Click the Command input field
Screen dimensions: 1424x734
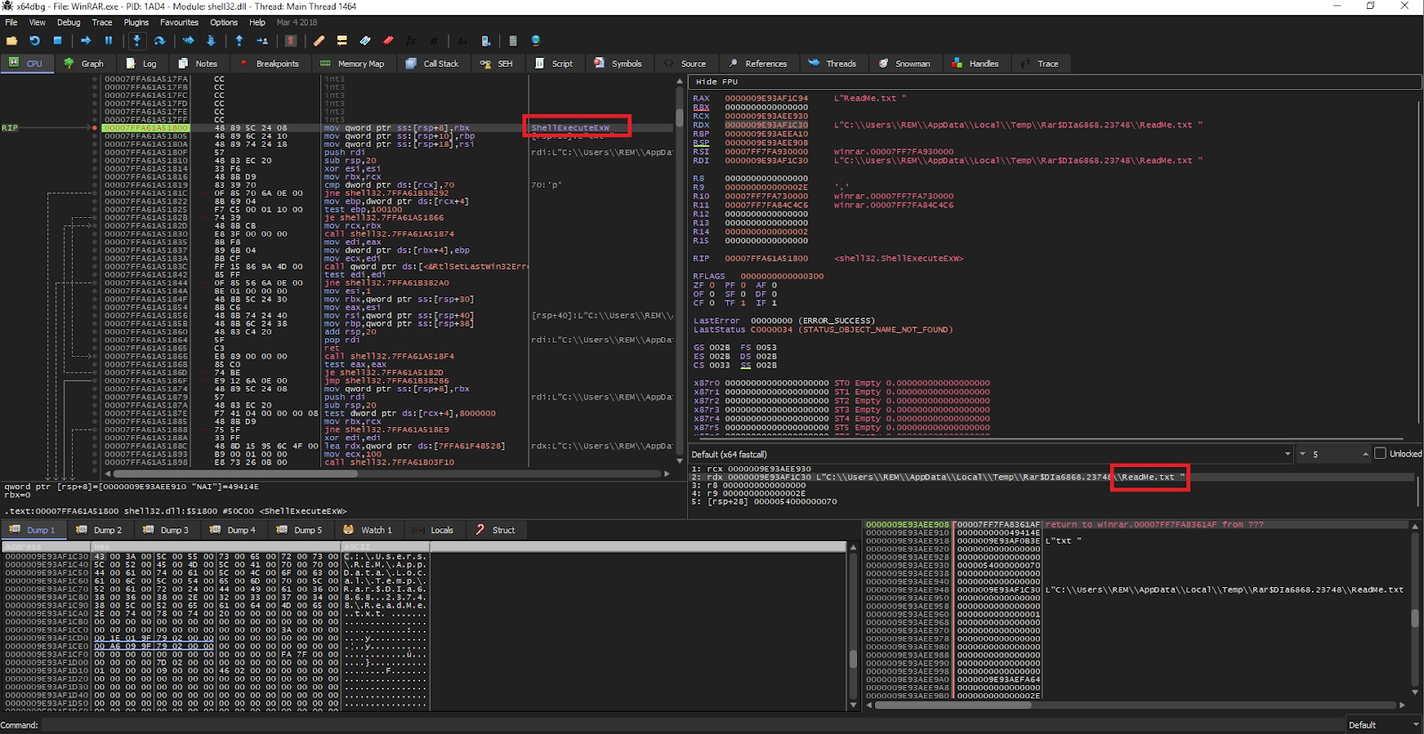(x=694, y=725)
